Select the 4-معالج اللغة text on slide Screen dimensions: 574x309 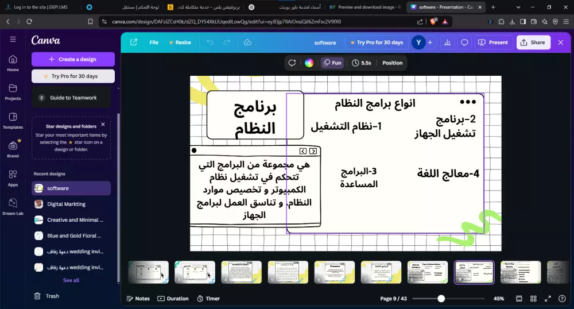point(448,173)
